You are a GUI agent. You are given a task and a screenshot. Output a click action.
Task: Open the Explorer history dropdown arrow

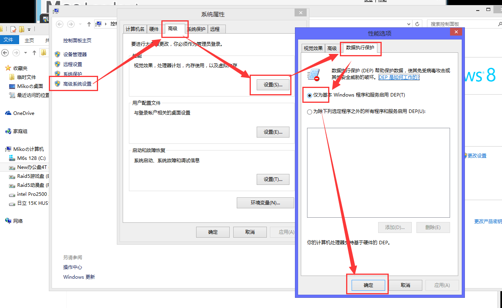[26, 52]
